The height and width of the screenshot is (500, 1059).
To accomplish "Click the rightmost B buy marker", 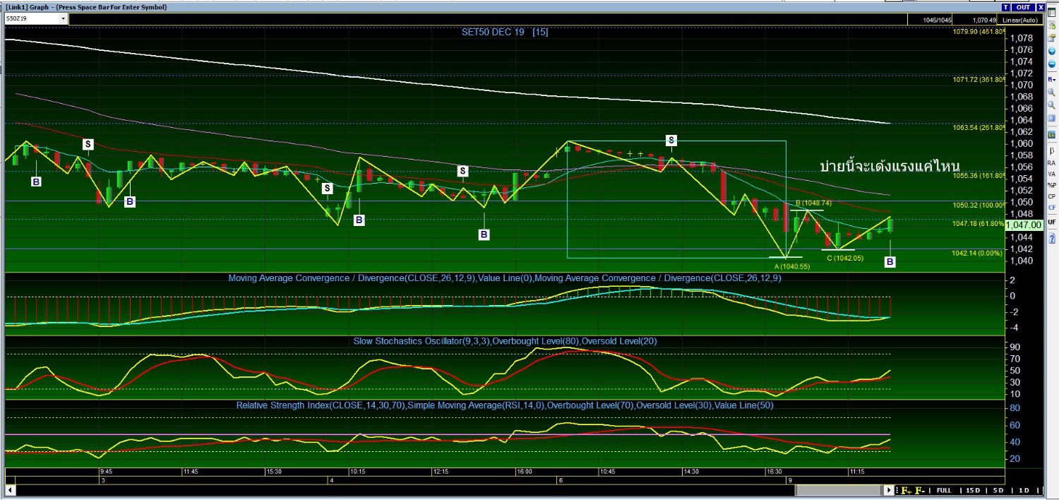I will [890, 262].
